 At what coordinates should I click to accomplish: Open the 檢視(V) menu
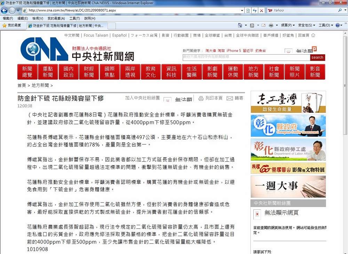(x=38, y=18)
